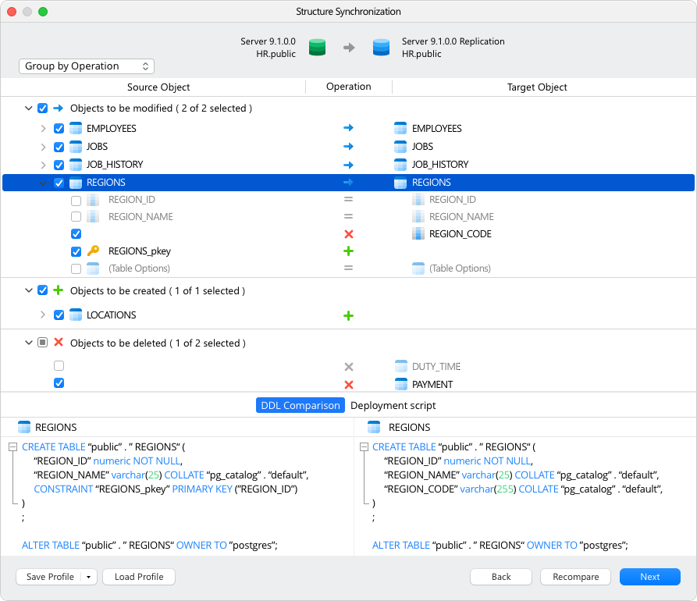Click the target JOB_HISTORY table icon
697x601 pixels.
pos(400,165)
